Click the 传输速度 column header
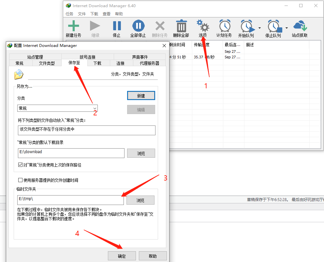Image resolution: width=324 pixels, height=262 pixels. click(207, 45)
